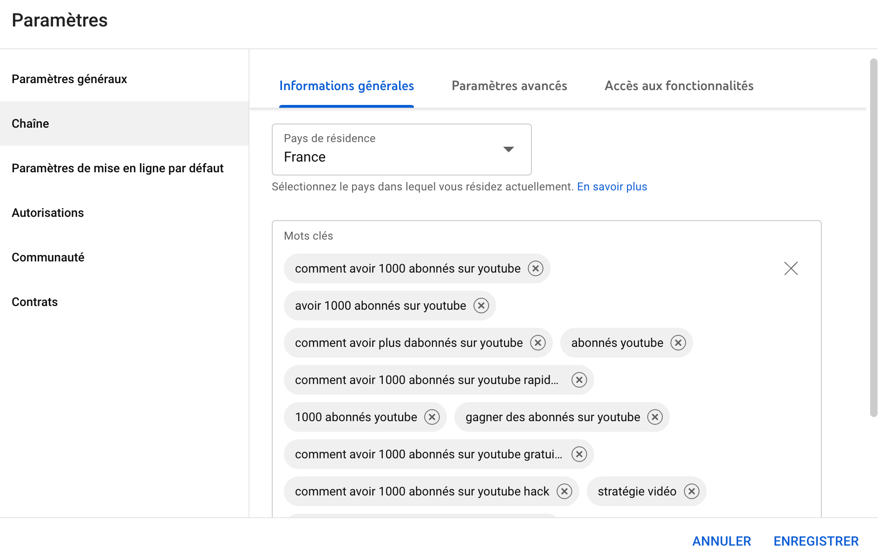Image resolution: width=878 pixels, height=560 pixels.
Task: Remove 'comment avoir 1000 abonnés sur youtube' chip
Action: click(536, 268)
